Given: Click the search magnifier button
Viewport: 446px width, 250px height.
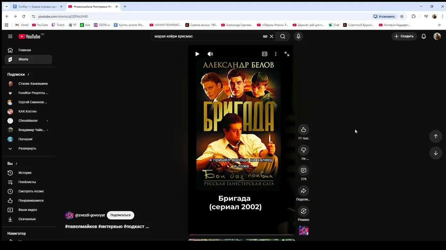Looking at the screenshot, I should pyautogui.click(x=283, y=36).
